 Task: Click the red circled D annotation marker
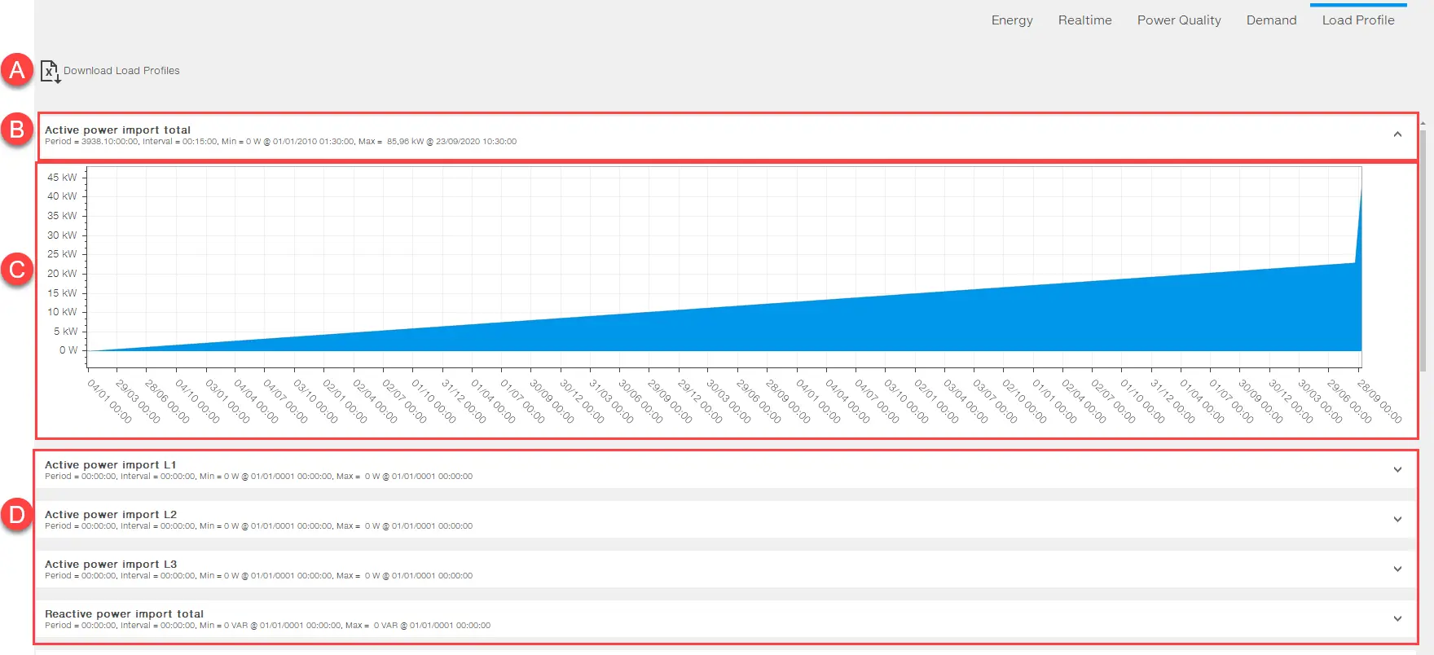[17, 515]
